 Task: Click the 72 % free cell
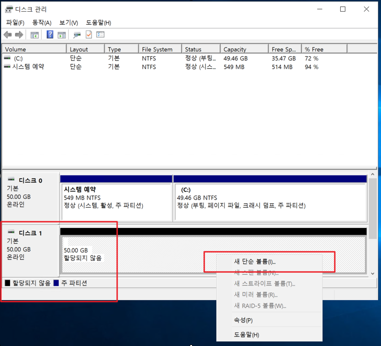tap(311, 58)
